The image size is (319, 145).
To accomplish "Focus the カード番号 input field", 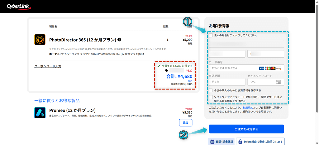I will [x=246, y=68].
